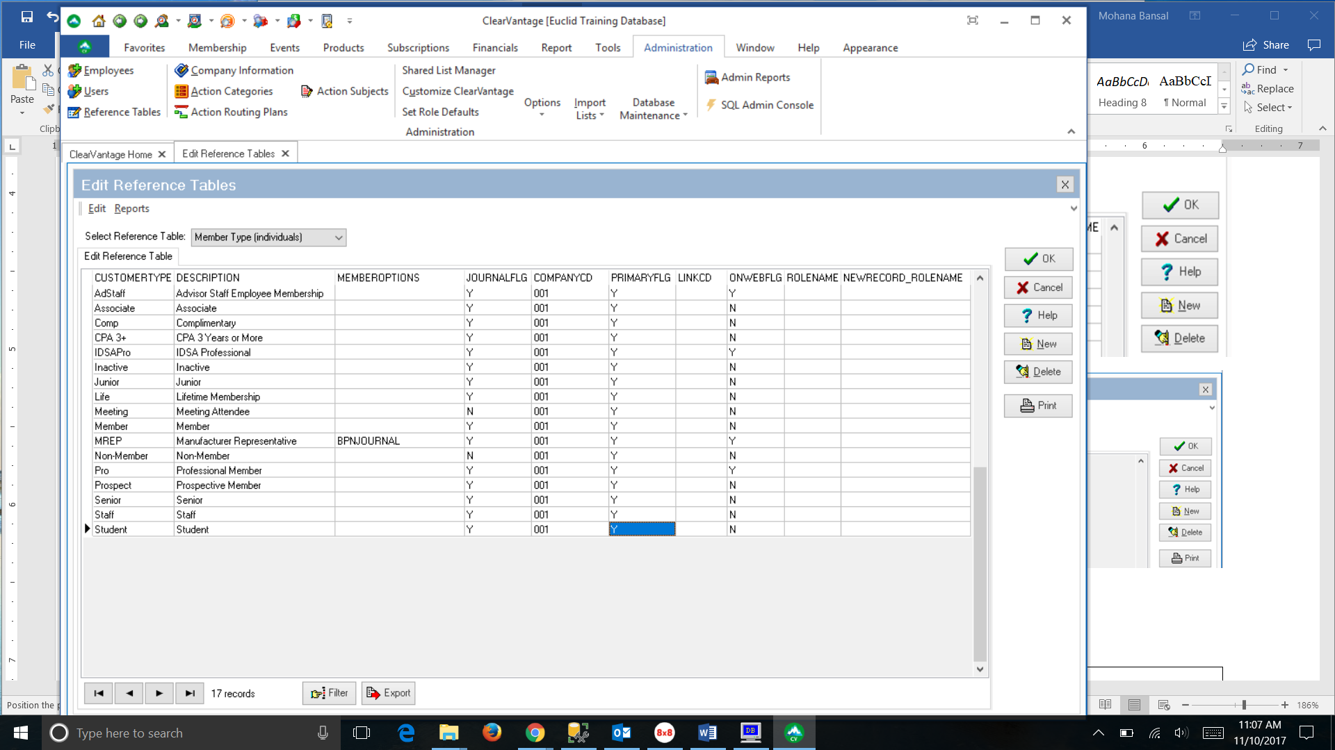This screenshot has width=1335, height=750.
Task: Open the Tools ribbon tab
Action: coord(607,47)
